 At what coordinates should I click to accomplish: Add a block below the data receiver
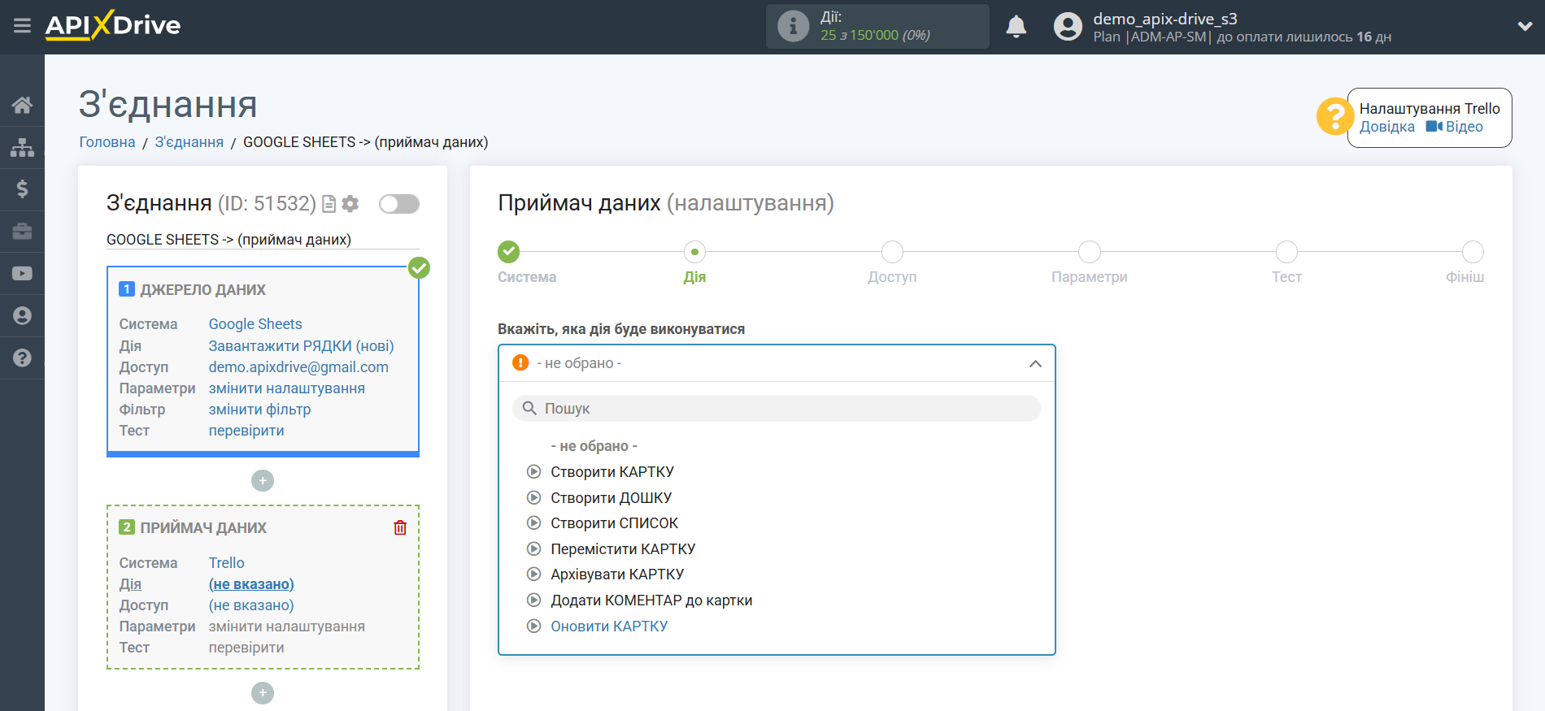click(x=263, y=693)
